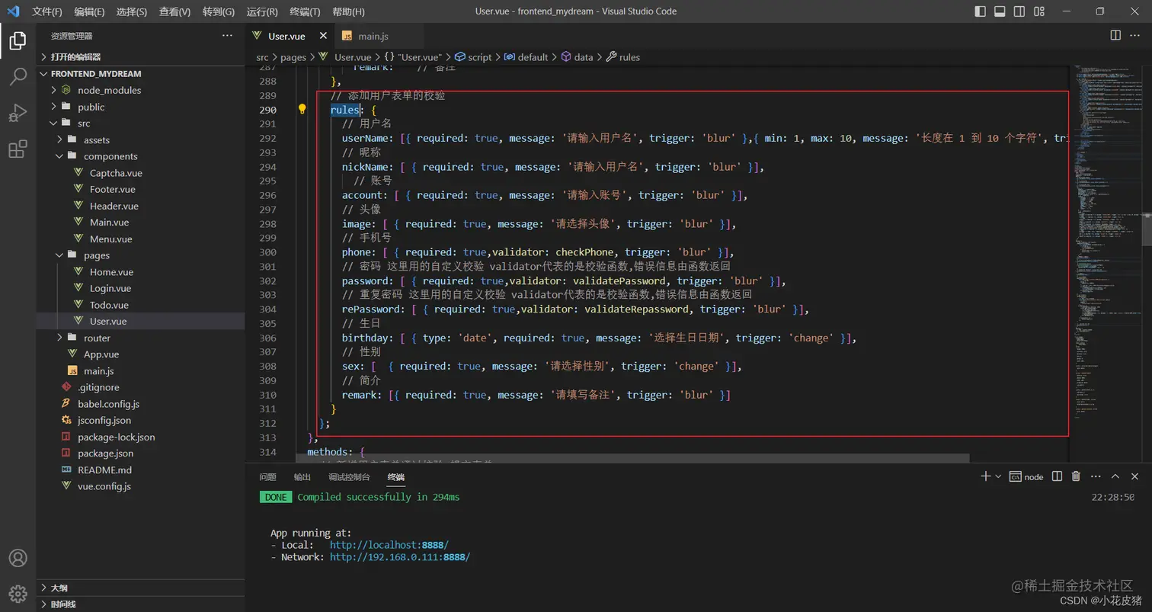Open Captcha.vue in file tree
Image resolution: width=1152 pixels, height=612 pixels.
(x=116, y=173)
